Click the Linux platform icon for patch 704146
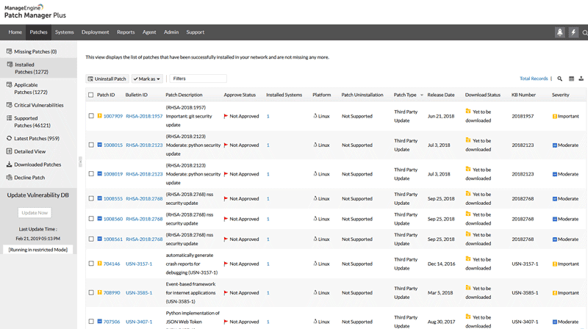588x329 pixels. click(x=315, y=264)
